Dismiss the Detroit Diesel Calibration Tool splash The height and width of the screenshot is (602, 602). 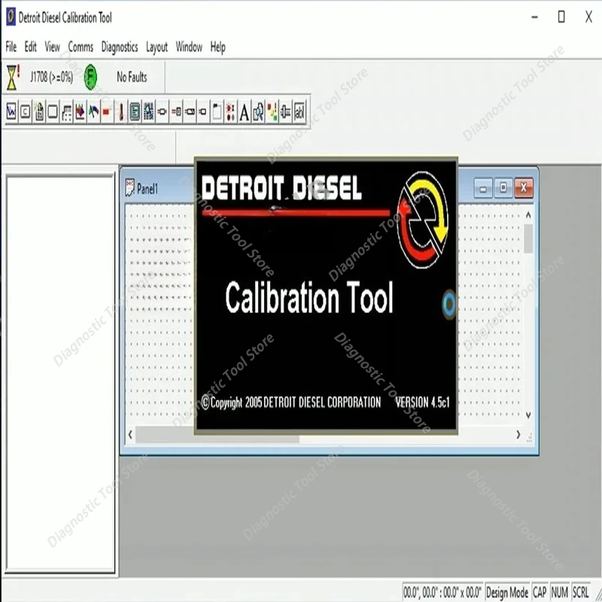[327, 296]
